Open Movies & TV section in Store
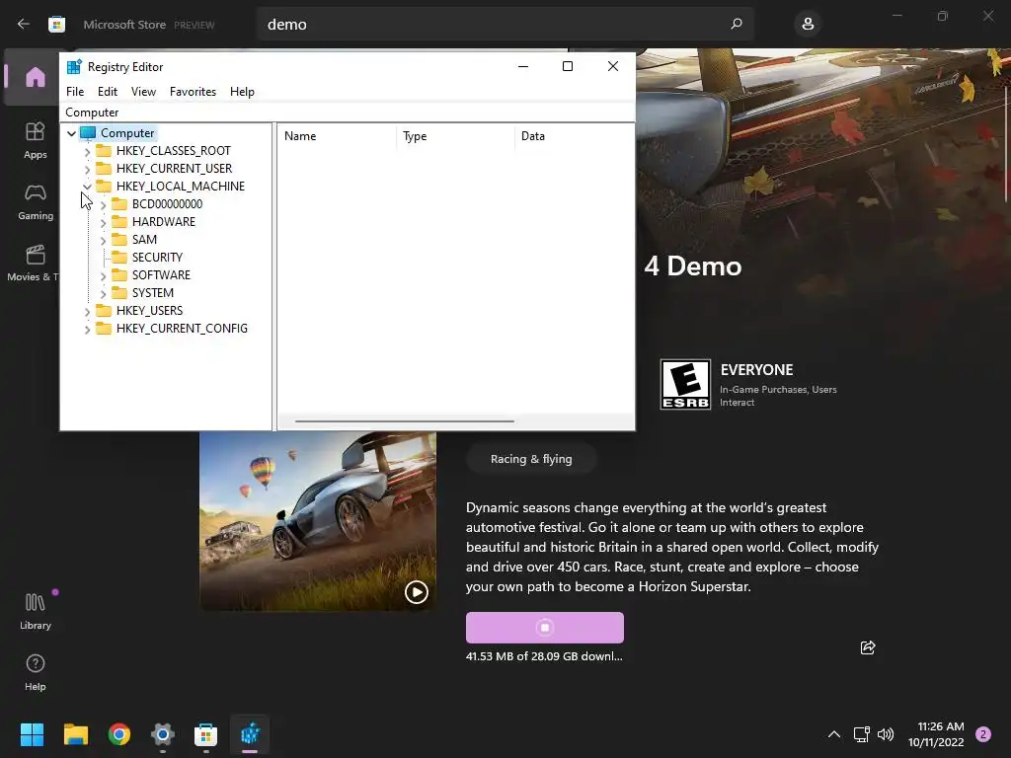1011x758 pixels. tap(33, 263)
